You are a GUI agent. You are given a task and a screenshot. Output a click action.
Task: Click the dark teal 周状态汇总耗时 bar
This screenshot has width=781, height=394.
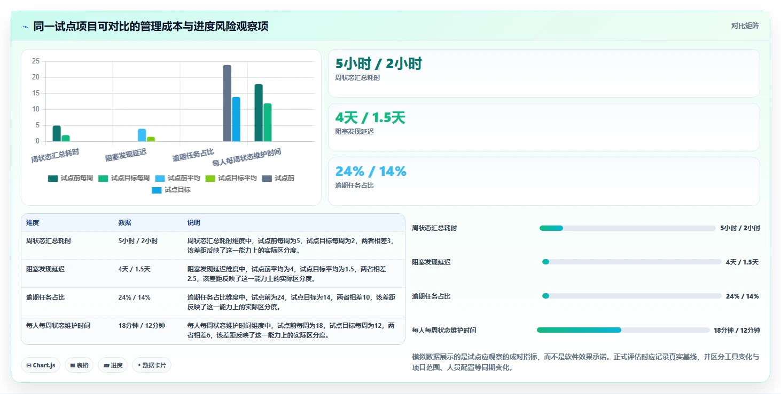coord(57,133)
